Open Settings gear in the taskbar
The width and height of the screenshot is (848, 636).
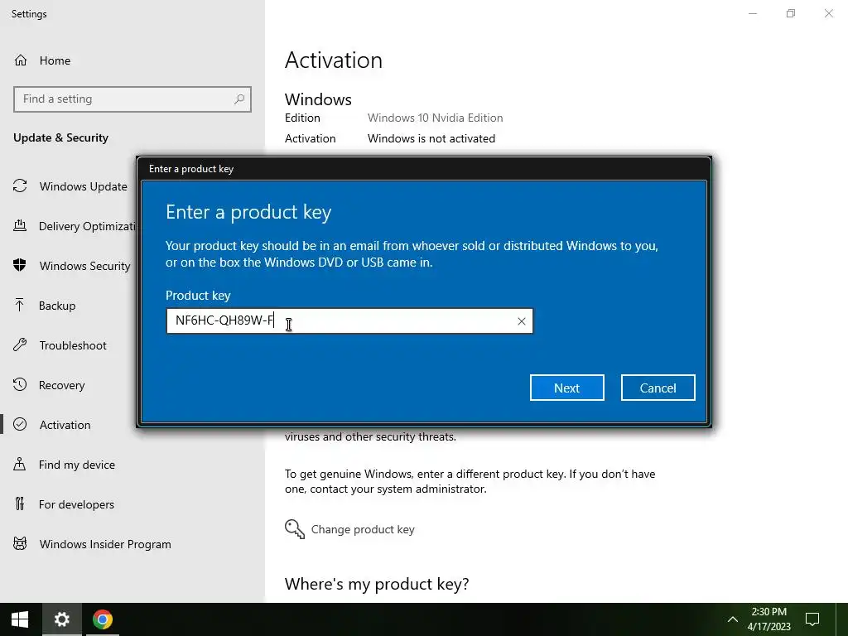(x=61, y=619)
